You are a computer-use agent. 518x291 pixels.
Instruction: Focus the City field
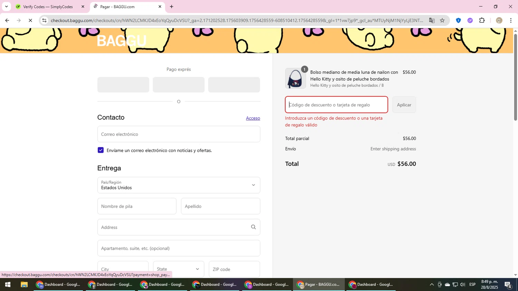coord(123,269)
